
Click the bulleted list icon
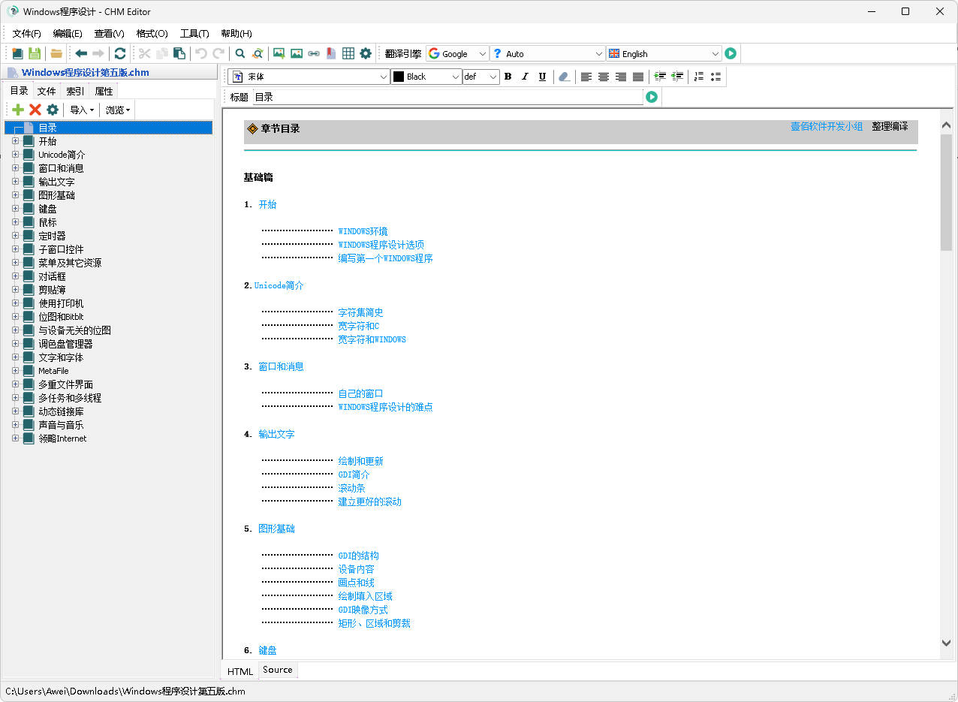pos(715,77)
